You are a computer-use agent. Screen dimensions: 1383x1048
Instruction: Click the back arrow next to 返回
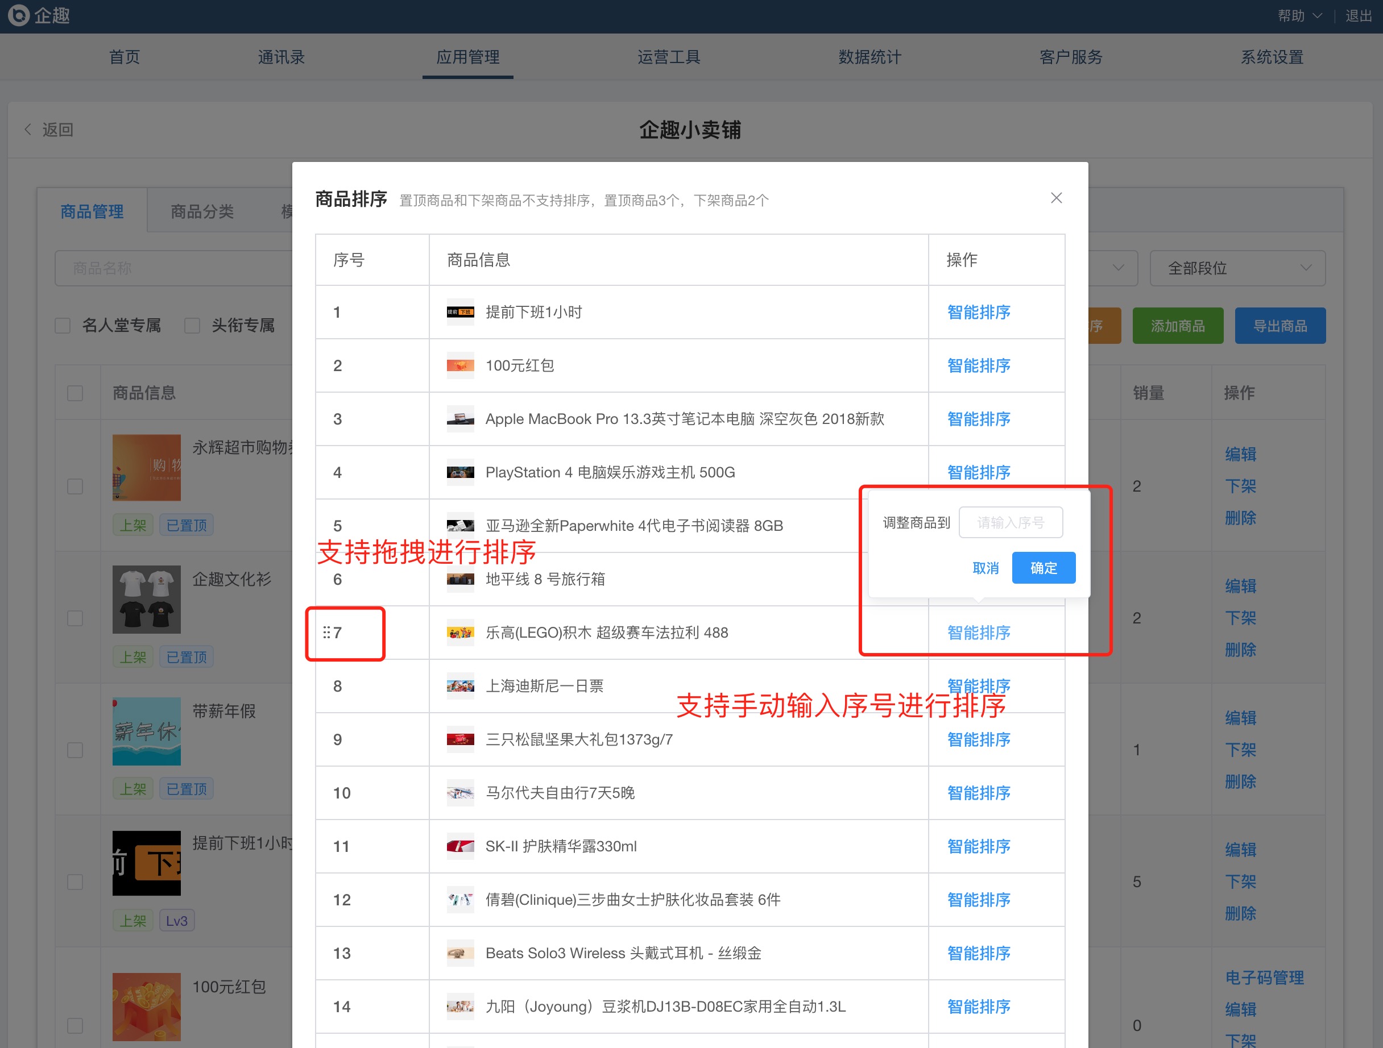(27, 130)
